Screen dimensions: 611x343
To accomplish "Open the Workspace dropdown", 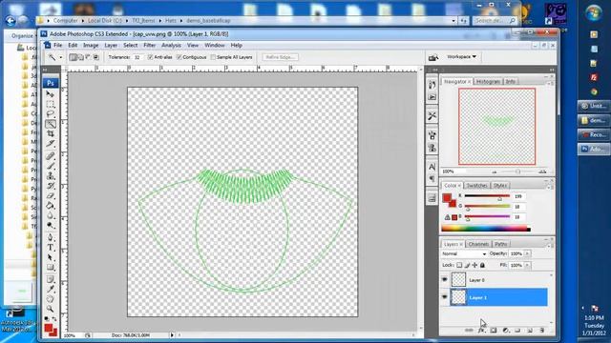I will [461, 57].
